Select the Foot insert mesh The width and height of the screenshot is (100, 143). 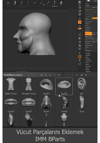[x=82, y=104]
